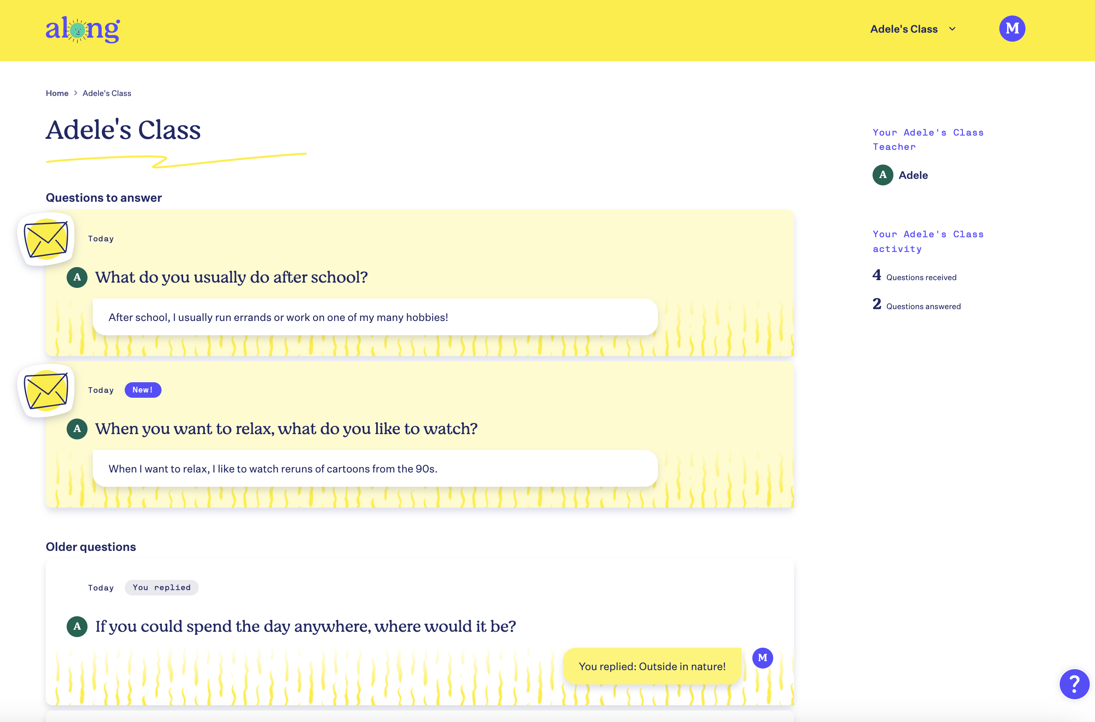Screen dimensions: 1095x722
Task: Click the 'Your Adele's Class activity' sidebar heading
Action: [x=928, y=241]
